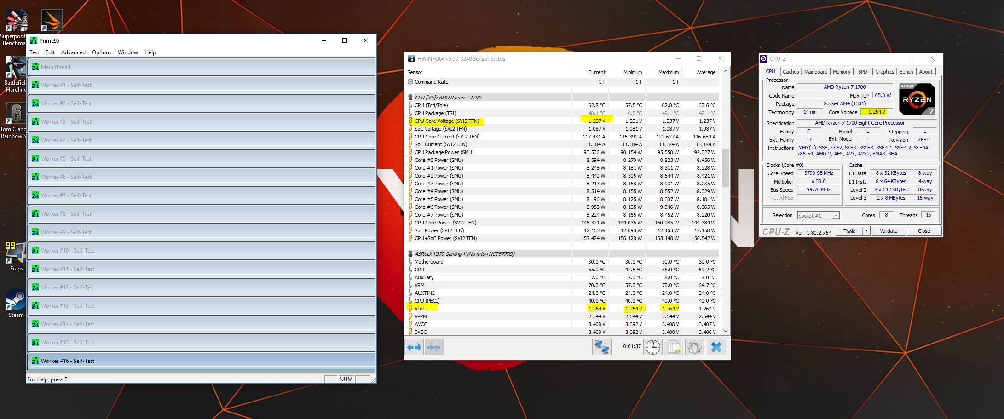Select CPU+SoC Power (SVI2 TFN) row

click(562, 238)
